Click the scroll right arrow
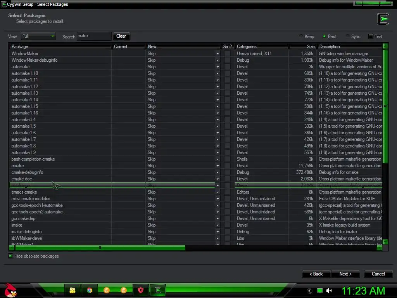 click(379, 248)
